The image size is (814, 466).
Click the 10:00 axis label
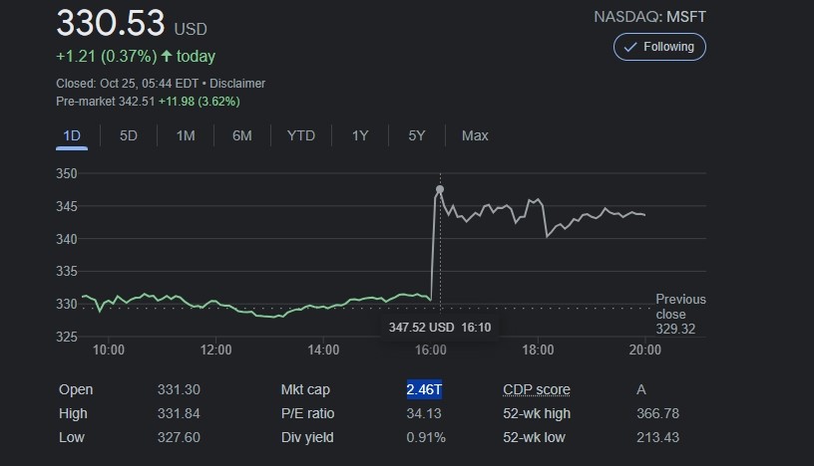[x=109, y=349]
